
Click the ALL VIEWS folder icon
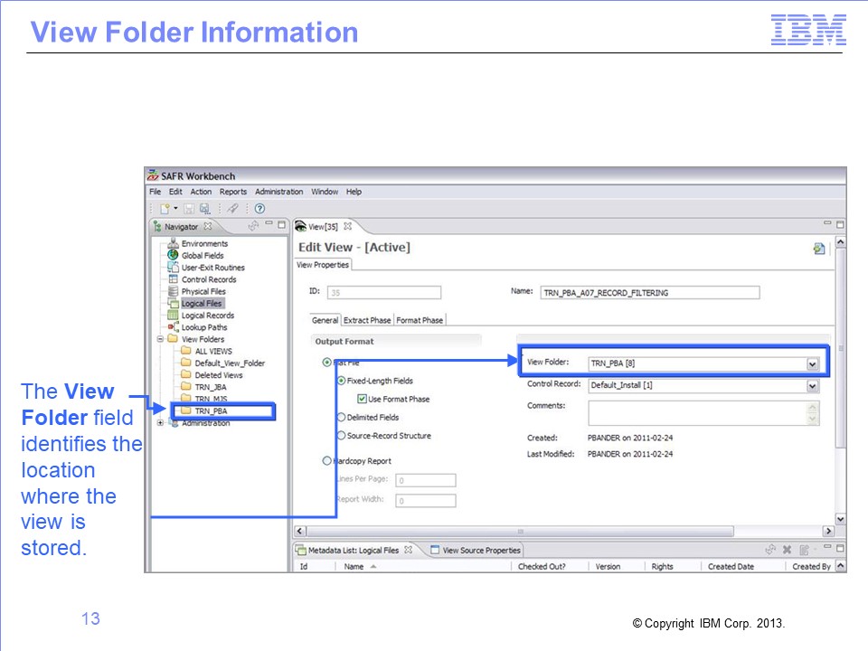click(x=186, y=351)
